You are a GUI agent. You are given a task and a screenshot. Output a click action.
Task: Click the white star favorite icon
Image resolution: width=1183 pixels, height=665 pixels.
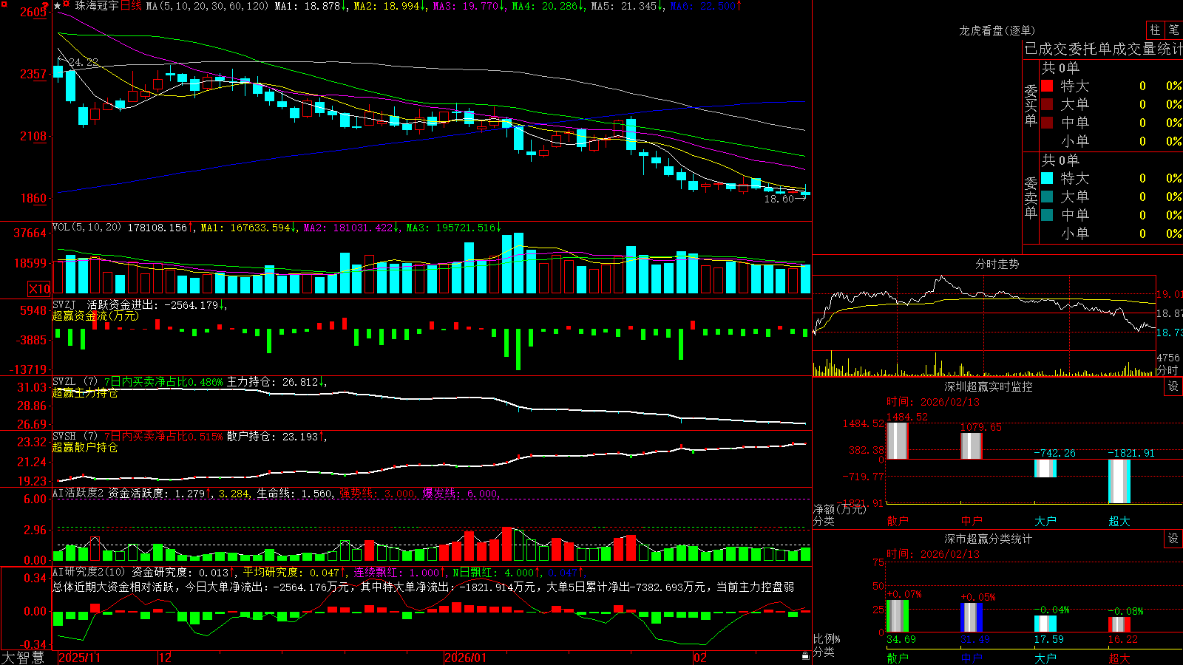click(58, 6)
